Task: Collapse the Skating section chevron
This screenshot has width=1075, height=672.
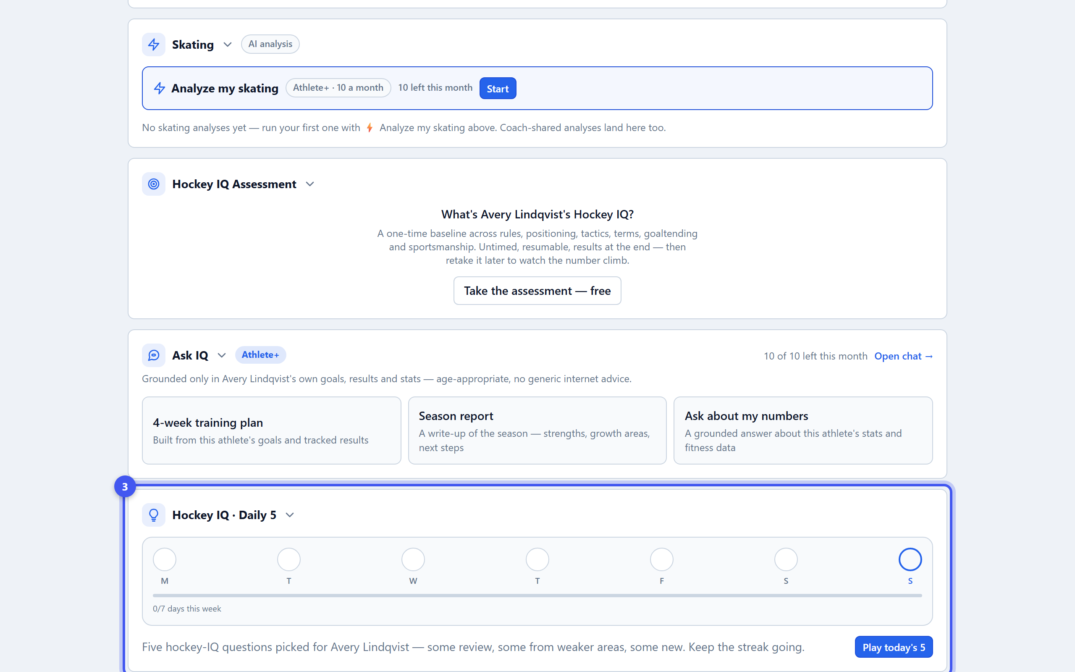Action: [x=228, y=45]
